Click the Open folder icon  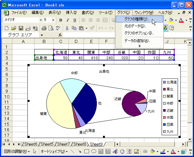pyautogui.click(x=14, y=28)
